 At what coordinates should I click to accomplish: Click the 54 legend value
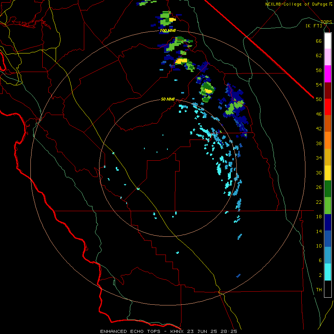click(x=319, y=85)
